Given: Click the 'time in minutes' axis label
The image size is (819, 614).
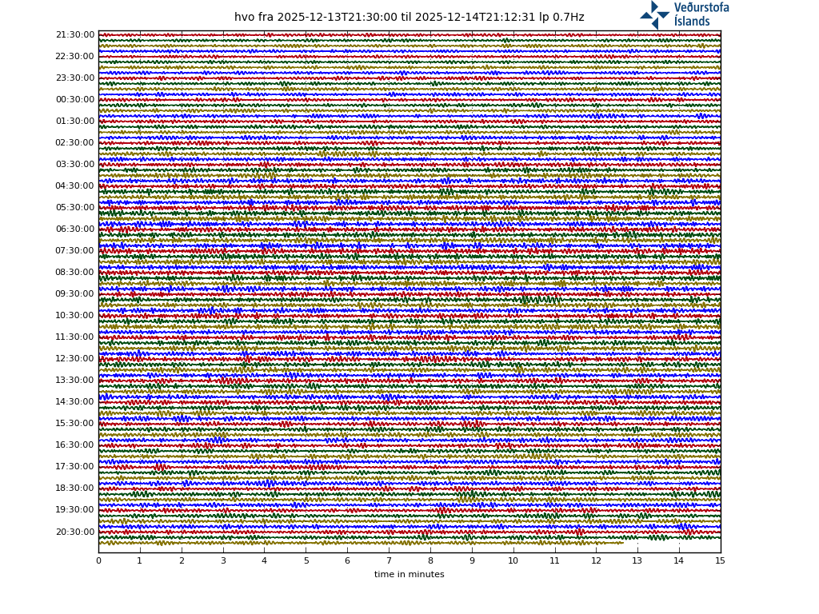Looking at the screenshot, I should (x=409, y=574).
